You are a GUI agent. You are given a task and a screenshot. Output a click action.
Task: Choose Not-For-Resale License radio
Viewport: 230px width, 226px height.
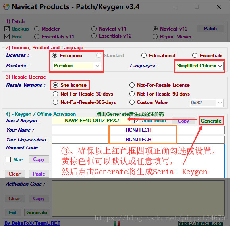pyautogui.click(x=132, y=85)
